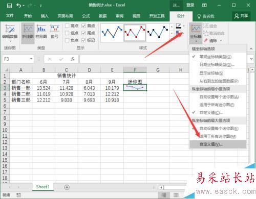Click the Save icon in title bar
256x199 pixels.
tap(9, 6)
